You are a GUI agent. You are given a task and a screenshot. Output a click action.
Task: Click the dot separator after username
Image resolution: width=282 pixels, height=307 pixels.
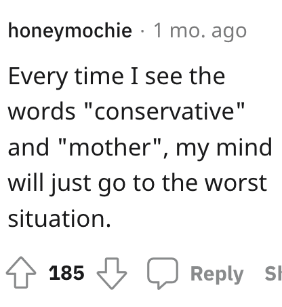click(142, 31)
